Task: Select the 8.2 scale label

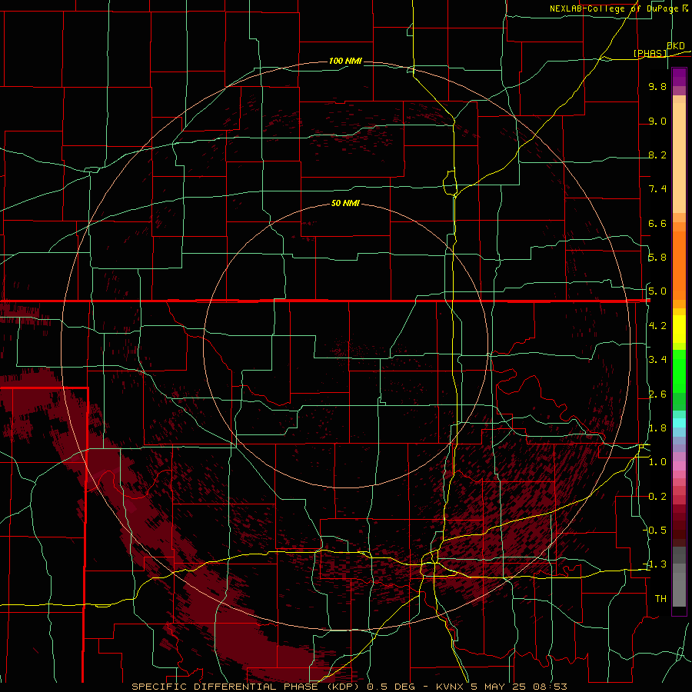Action: pyautogui.click(x=657, y=155)
